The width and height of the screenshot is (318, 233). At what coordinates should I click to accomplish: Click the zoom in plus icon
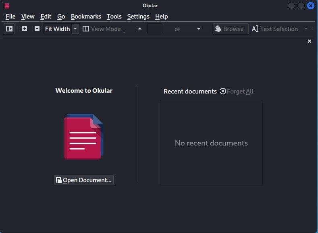pos(25,29)
